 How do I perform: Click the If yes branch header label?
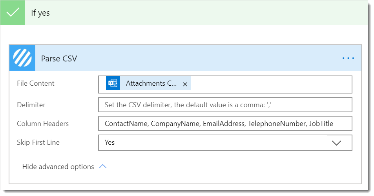(x=40, y=13)
